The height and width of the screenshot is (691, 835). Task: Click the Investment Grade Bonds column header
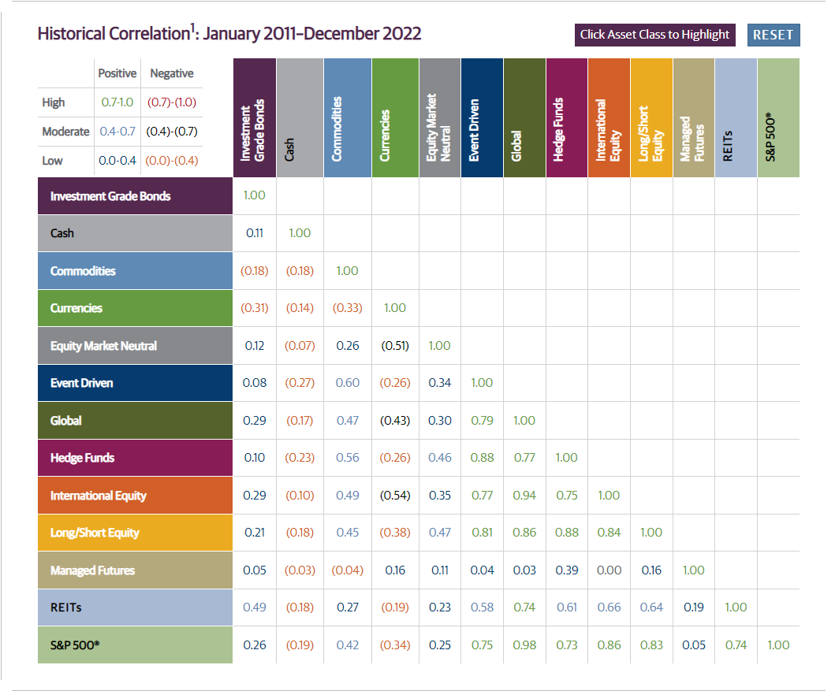[x=254, y=118]
